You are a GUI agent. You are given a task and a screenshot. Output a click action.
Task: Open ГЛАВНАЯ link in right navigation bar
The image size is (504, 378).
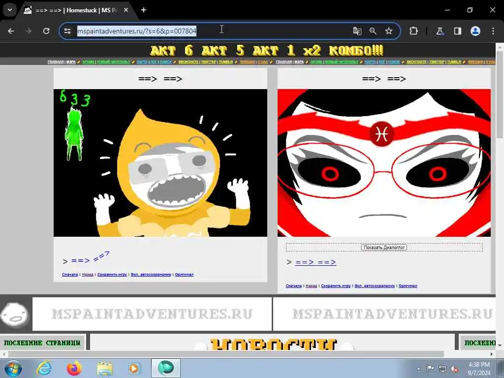click(284, 62)
